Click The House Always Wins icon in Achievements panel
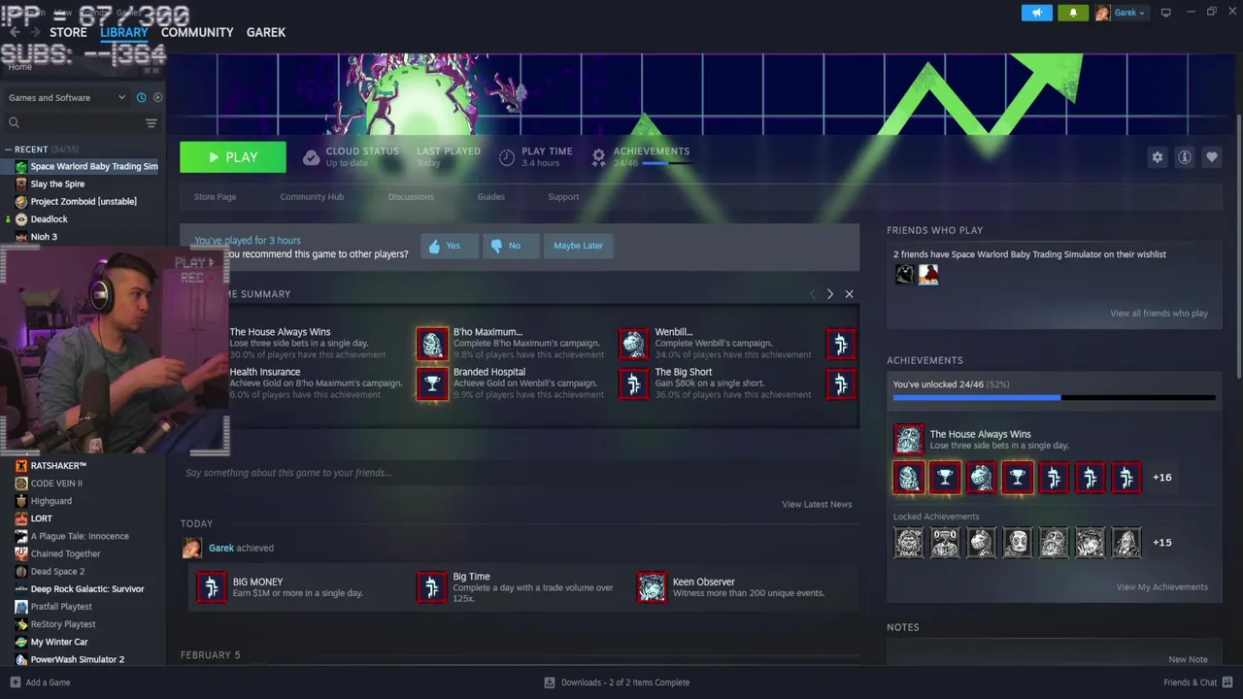Screen dimensions: 1243x699 (909, 440)
